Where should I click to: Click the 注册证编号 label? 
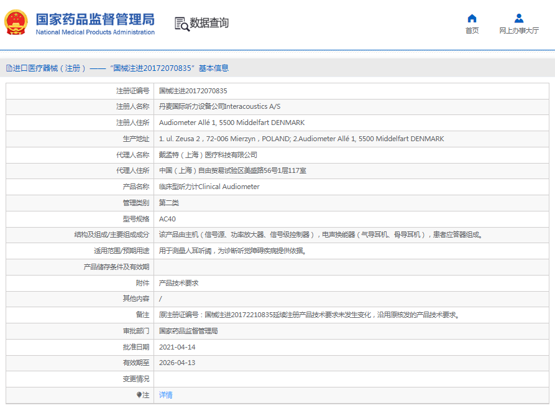tap(133, 91)
